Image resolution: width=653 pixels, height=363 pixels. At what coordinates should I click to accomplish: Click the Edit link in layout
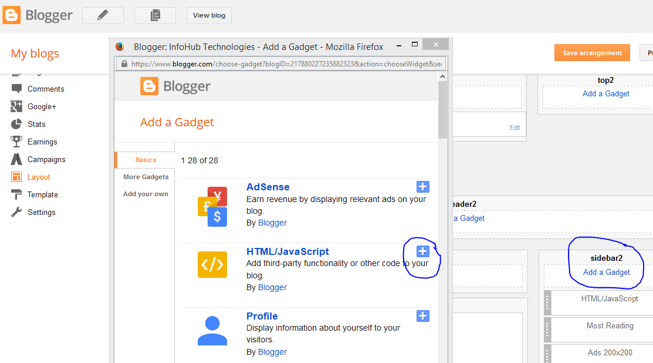pyautogui.click(x=515, y=127)
